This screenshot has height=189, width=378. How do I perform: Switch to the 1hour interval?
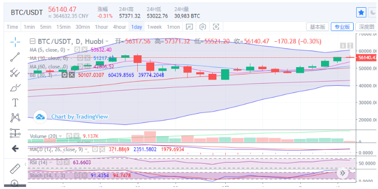point(101,27)
